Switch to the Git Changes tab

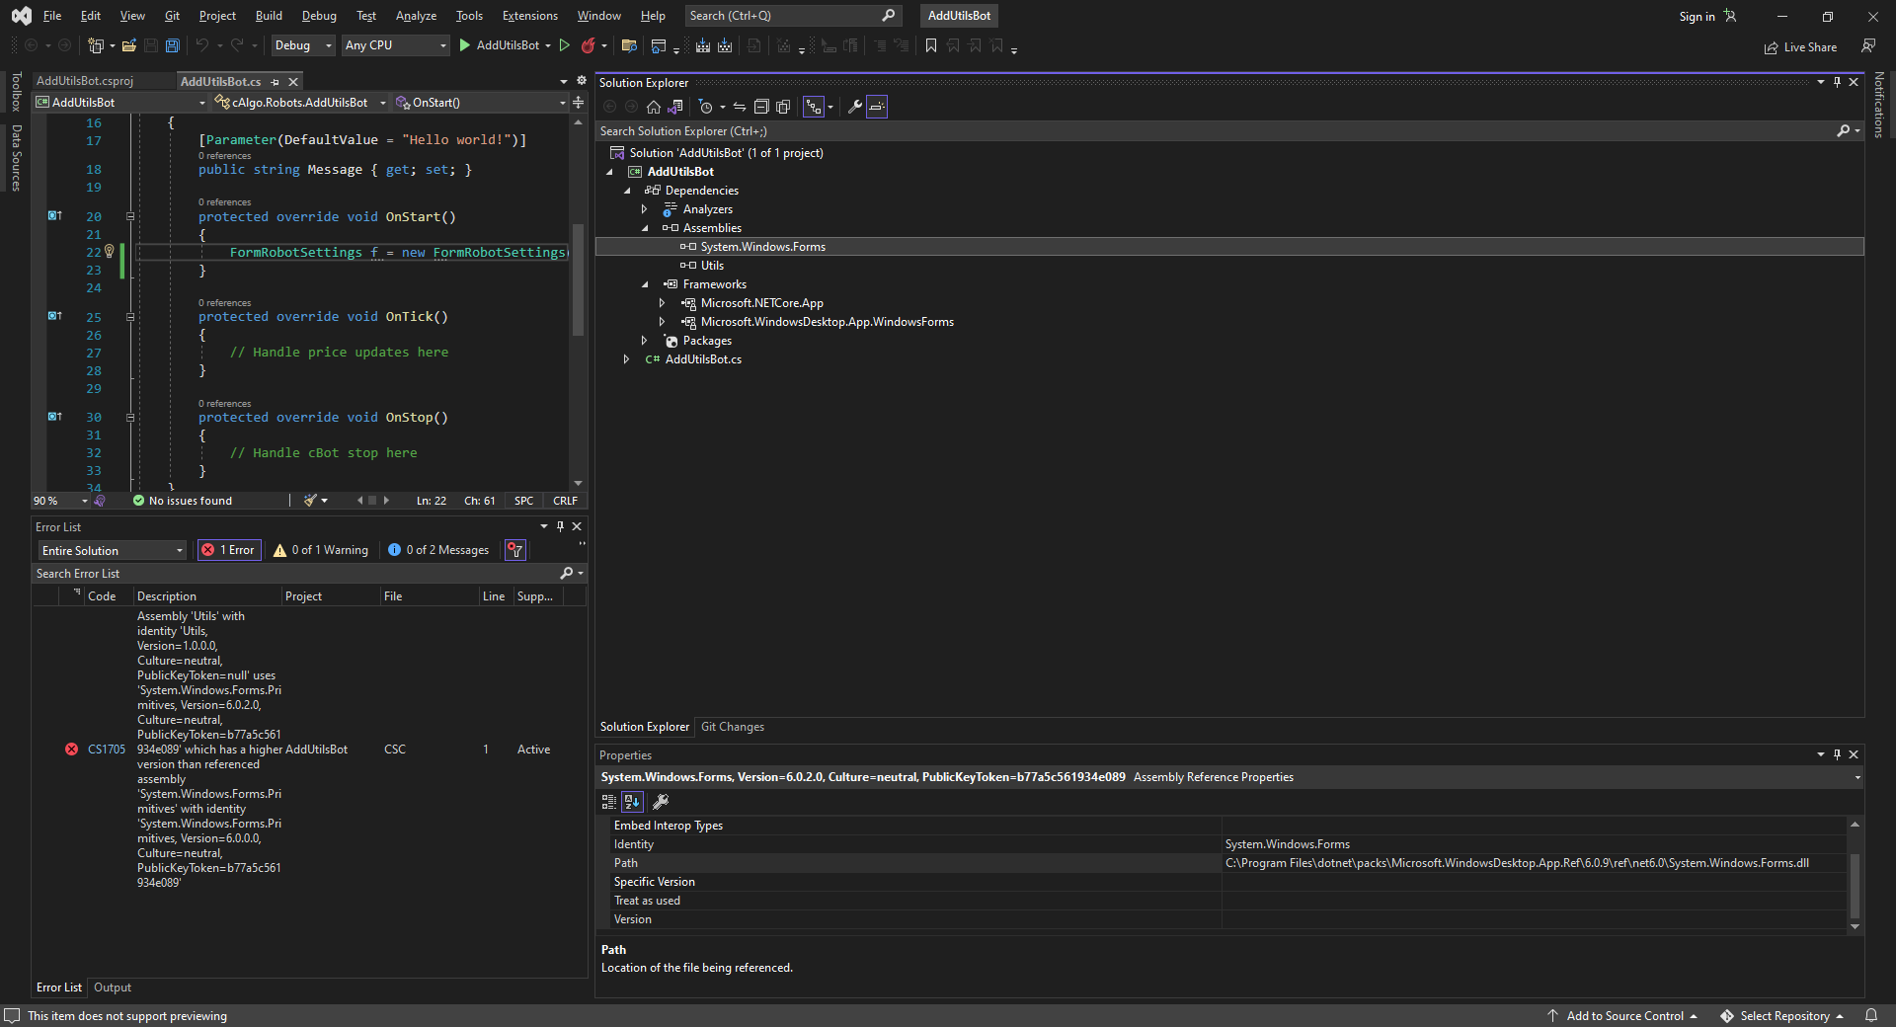click(732, 727)
